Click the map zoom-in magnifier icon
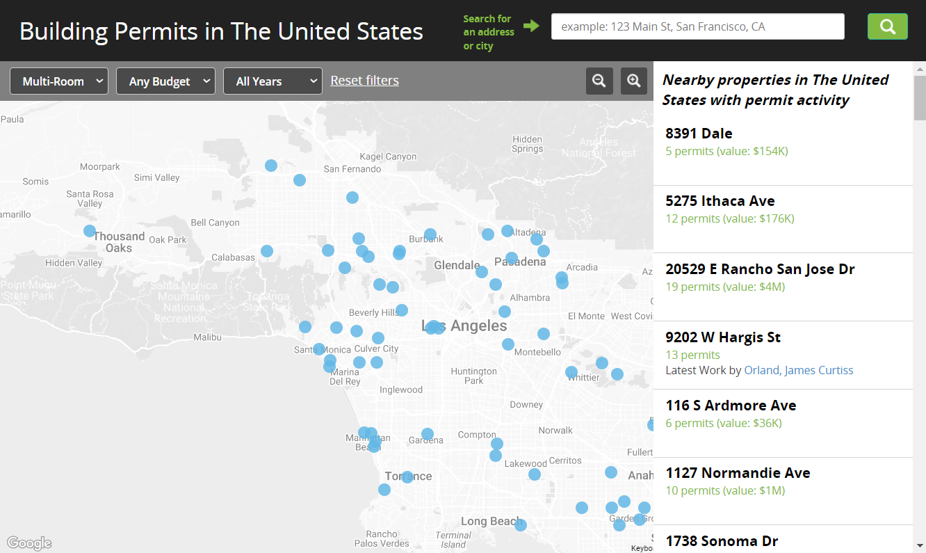 [x=633, y=81]
